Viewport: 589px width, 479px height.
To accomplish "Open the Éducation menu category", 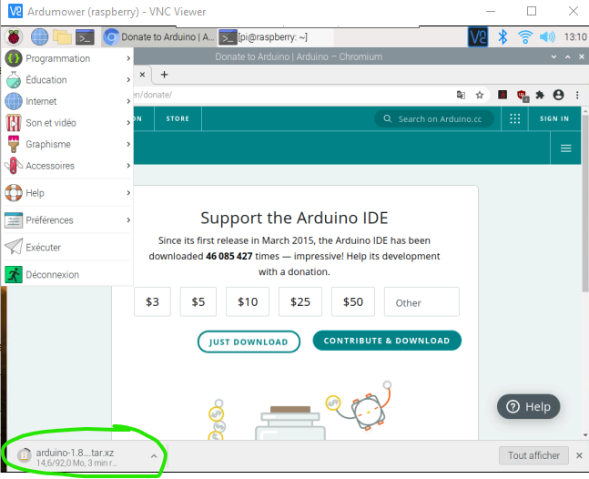I will pyautogui.click(x=68, y=79).
